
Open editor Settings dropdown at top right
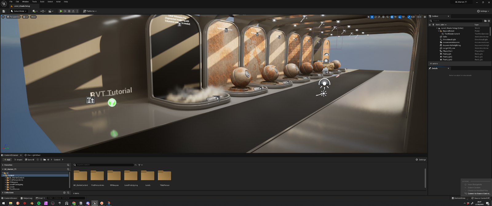click(x=483, y=11)
